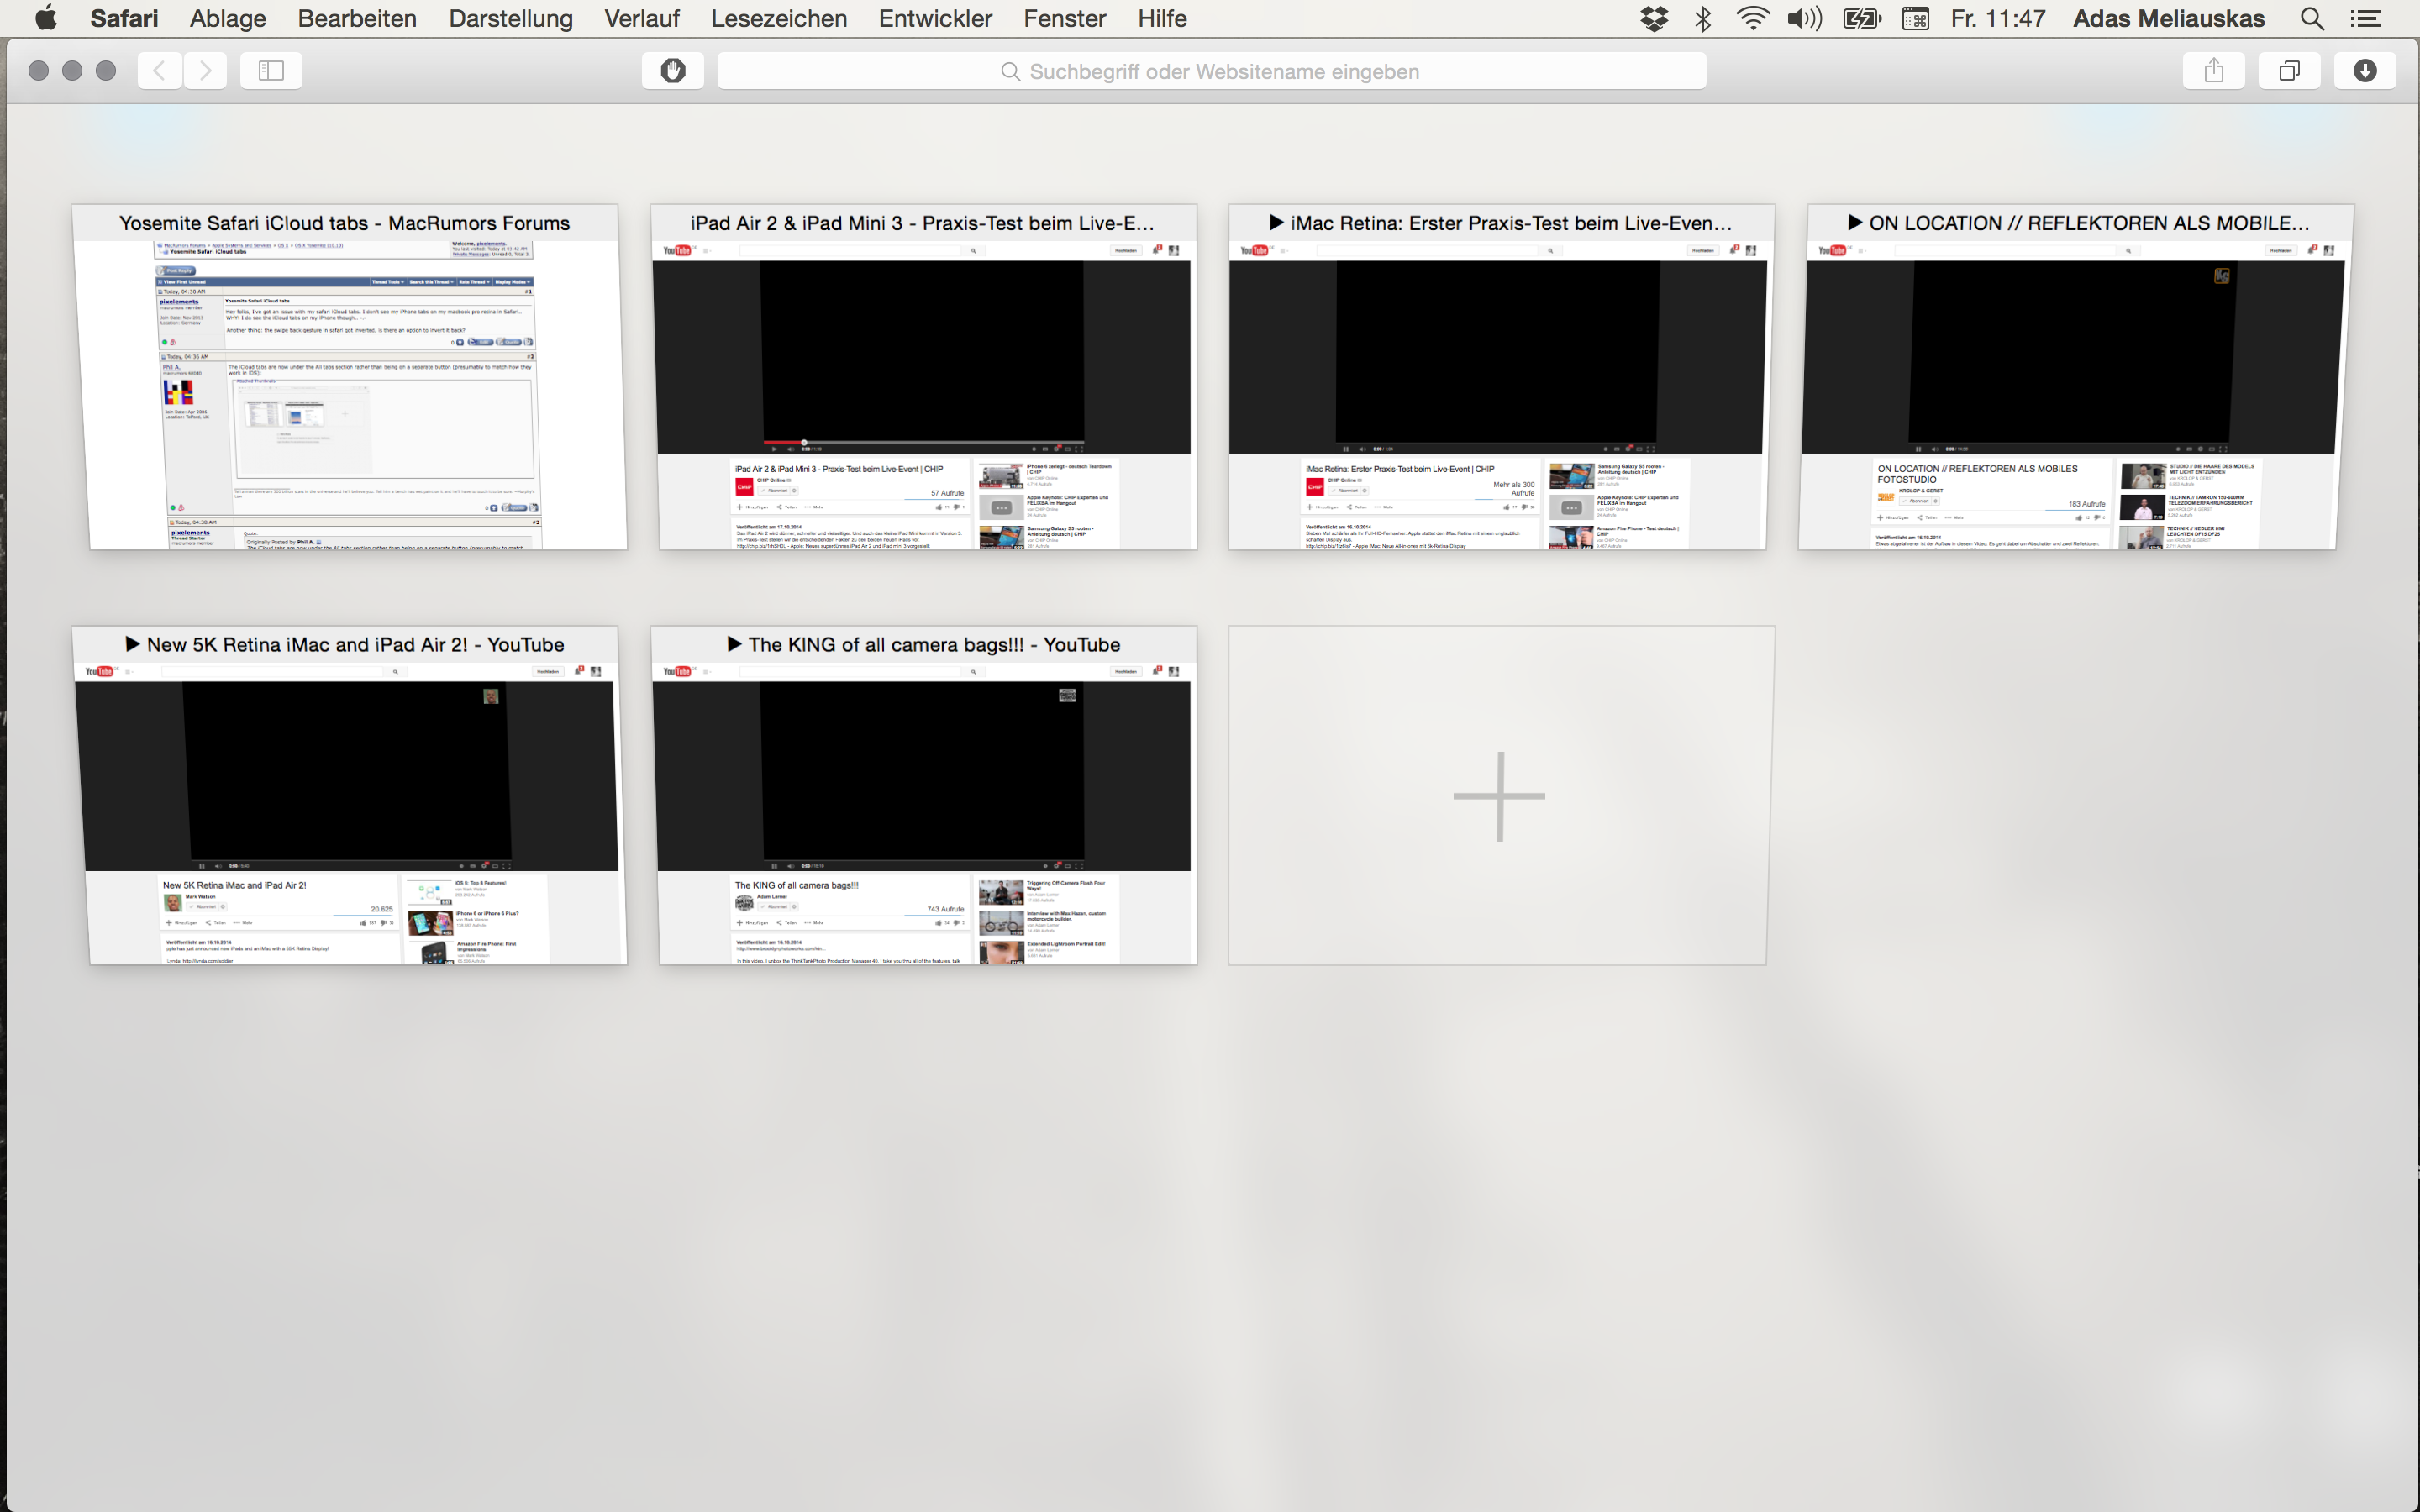Open Spotlight search magnifier in menu bar
The width and height of the screenshot is (2420, 1512).
tap(2312, 19)
